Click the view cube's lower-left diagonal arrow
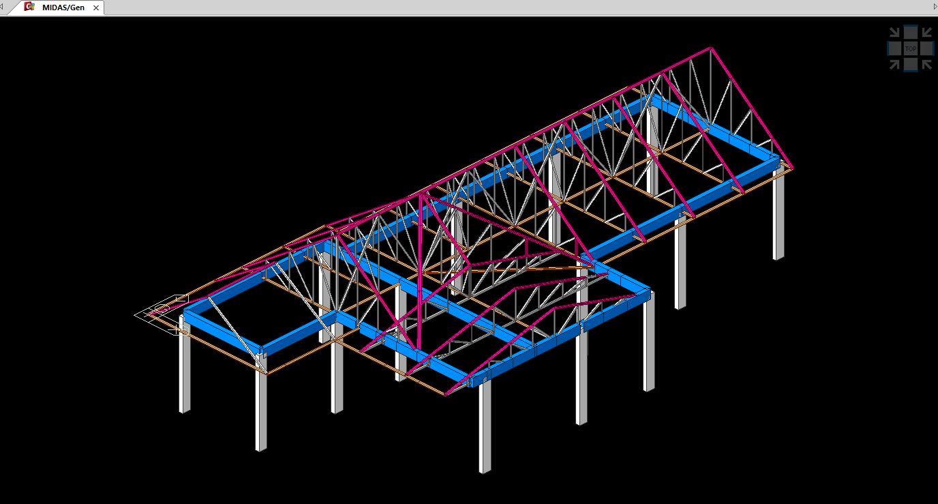Screen dimensions: 938x504 click(x=894, y=65)
